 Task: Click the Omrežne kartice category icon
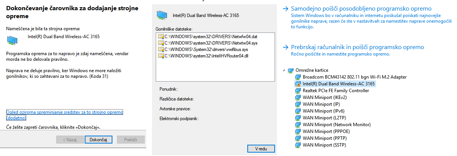tap(291, 70)
